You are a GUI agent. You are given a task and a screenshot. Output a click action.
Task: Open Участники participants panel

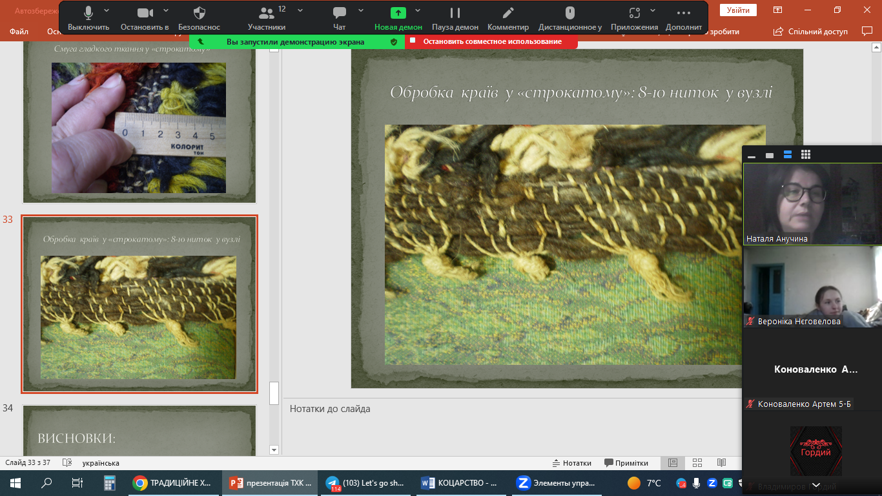(x=267, y=19)
